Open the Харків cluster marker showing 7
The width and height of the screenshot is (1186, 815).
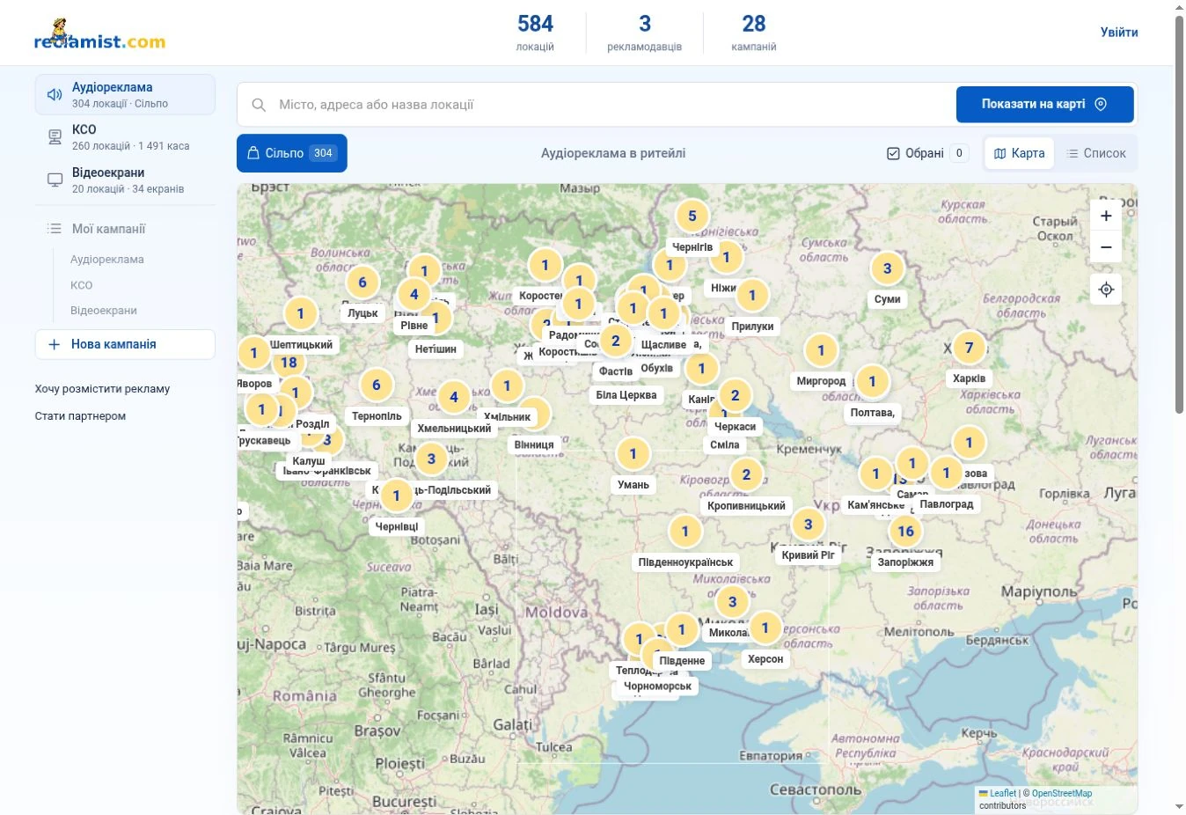969,348
